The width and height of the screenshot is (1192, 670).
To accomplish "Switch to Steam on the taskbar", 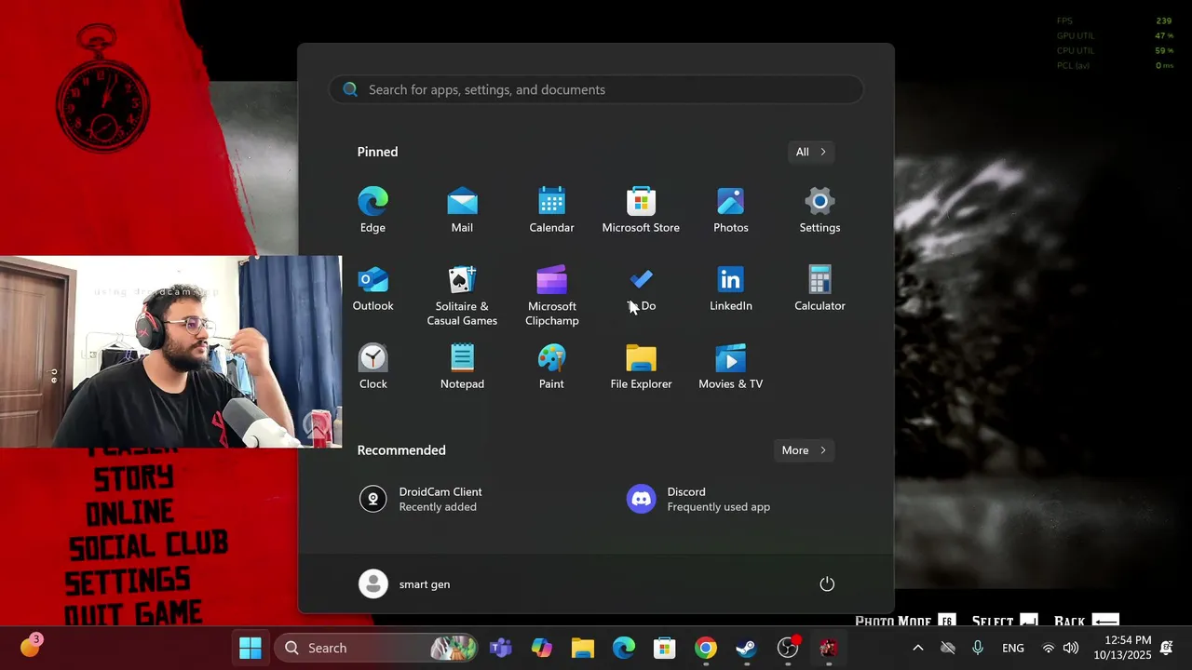I will [747, 648].
